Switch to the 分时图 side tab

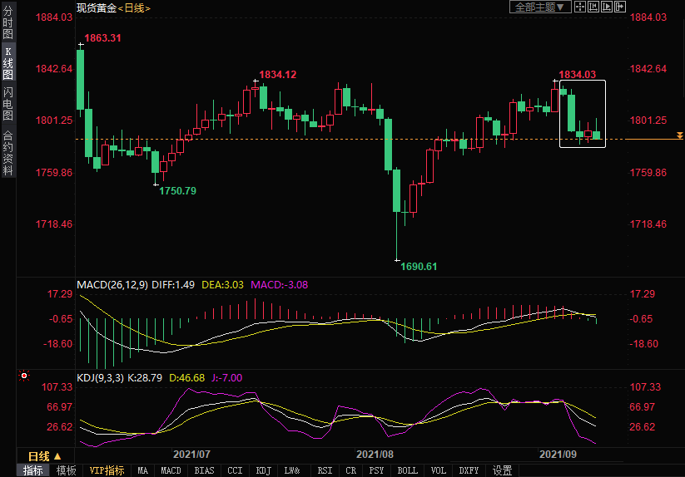[x=7, y=27]
